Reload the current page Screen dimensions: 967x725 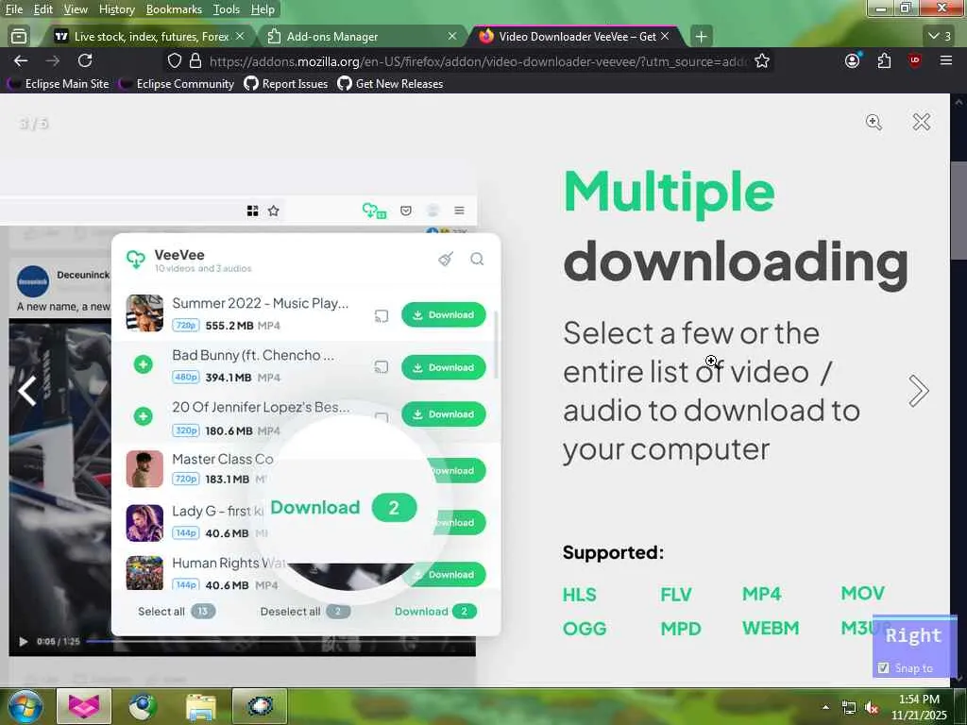(85, 60)
